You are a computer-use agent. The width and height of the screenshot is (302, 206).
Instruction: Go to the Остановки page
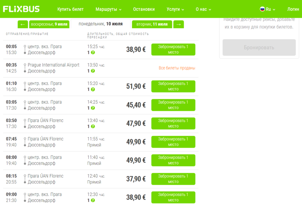[x=144, y=9]
